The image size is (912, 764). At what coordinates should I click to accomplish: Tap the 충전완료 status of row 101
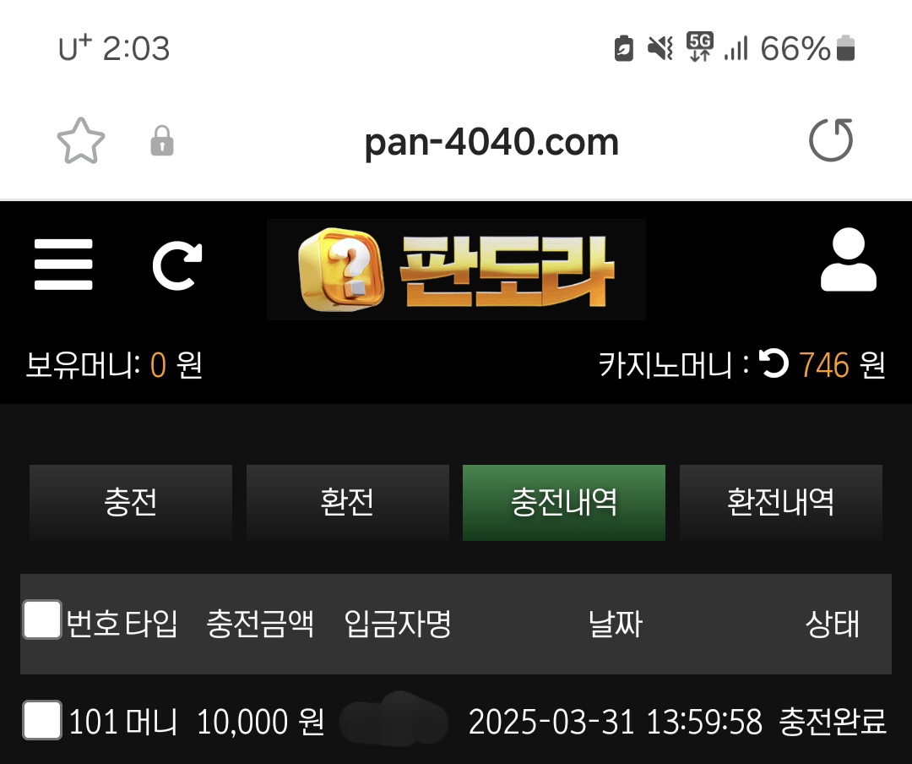pyautogui.click(x=833, y=722)
